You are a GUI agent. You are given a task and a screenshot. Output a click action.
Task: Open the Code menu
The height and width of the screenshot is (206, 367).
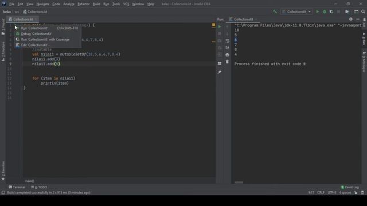tap(56, 4)
